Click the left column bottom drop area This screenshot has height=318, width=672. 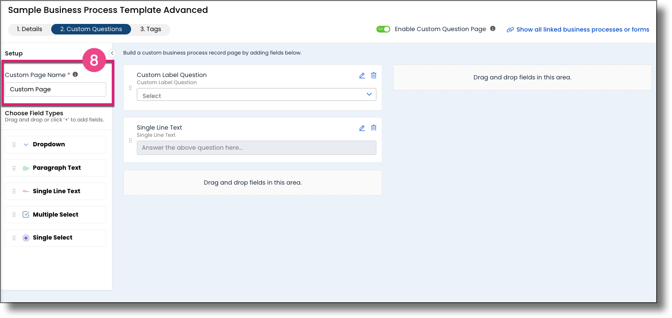253,183
